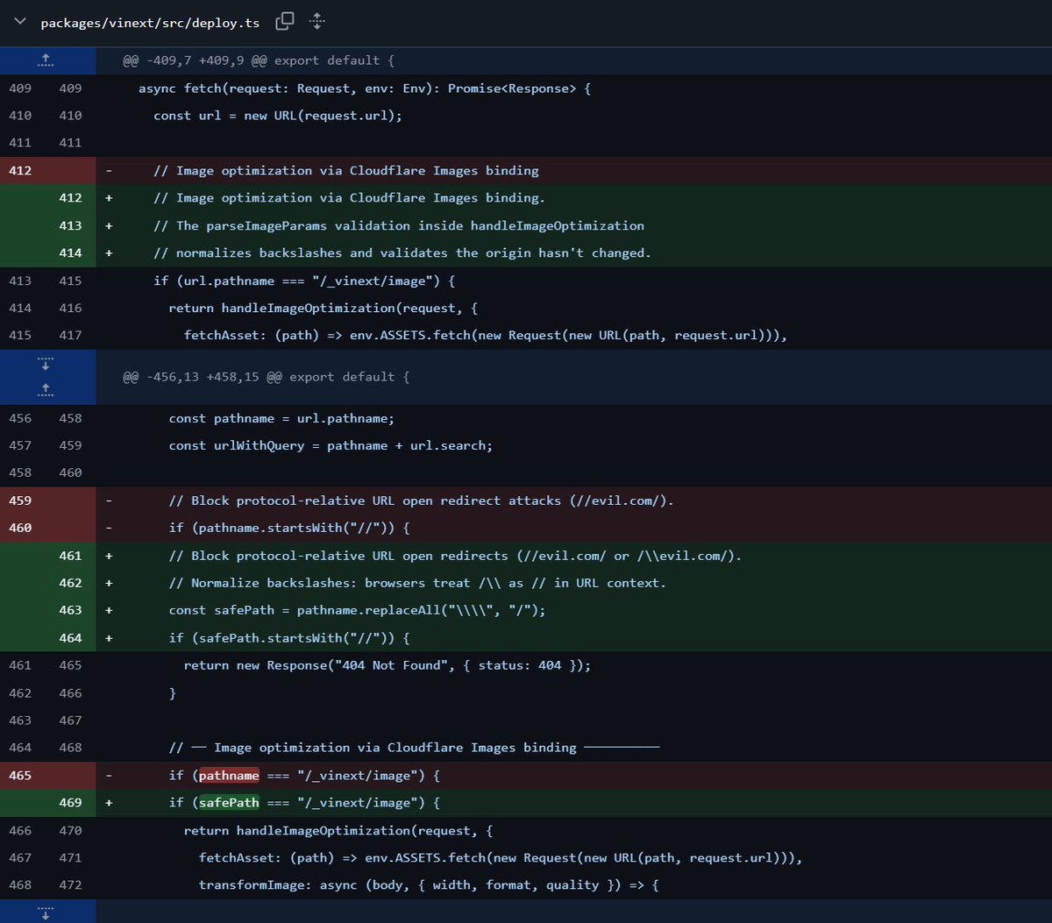Select deleted line number 465
Screen dimensions: 1052x923
[x=19, y=776]
